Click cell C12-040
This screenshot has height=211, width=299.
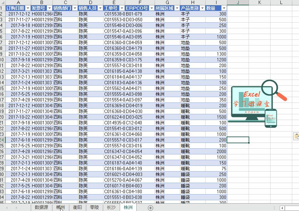coord(140,123)
